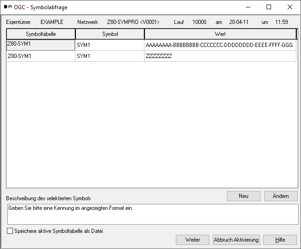Open help with the Hilfe button
Image resolution: width=301 pixels, height=249 pixels.
280,240
